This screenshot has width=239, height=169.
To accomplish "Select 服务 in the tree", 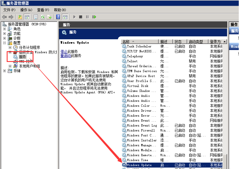I will coord(22,57).
